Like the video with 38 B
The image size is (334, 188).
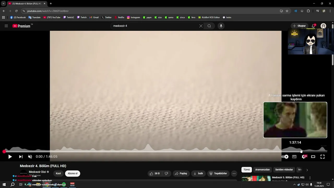[x=155, y=173]
